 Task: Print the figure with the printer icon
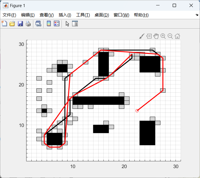(28, 24)
